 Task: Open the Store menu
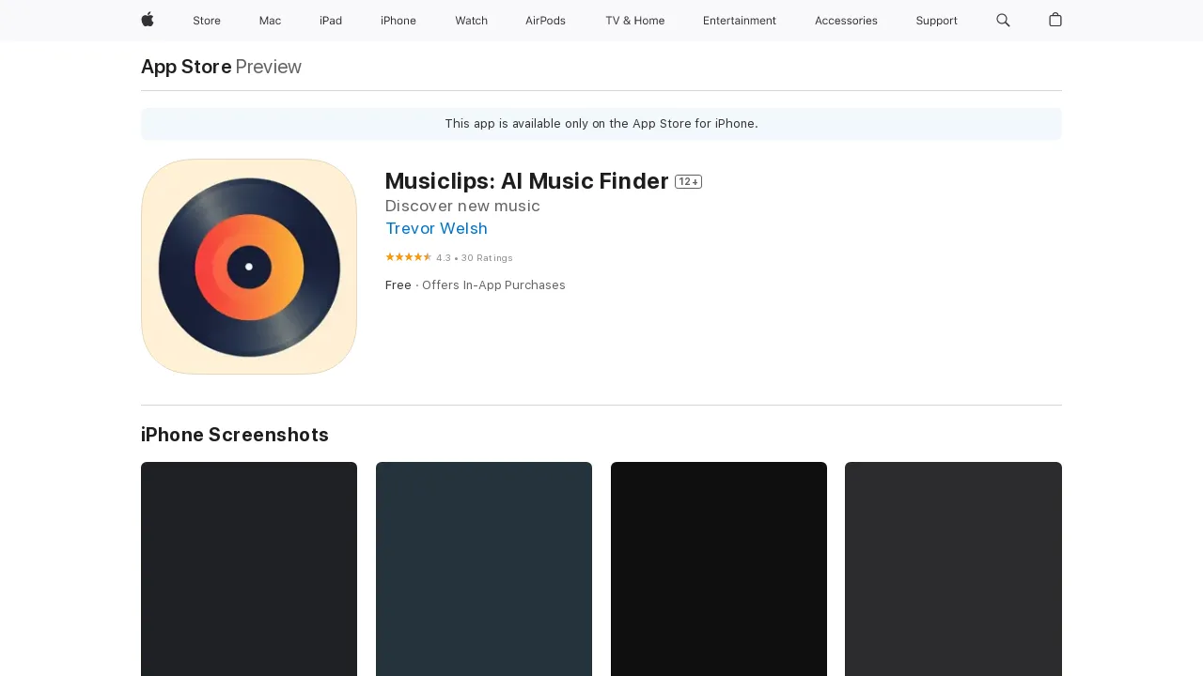(x=207, y=21)
